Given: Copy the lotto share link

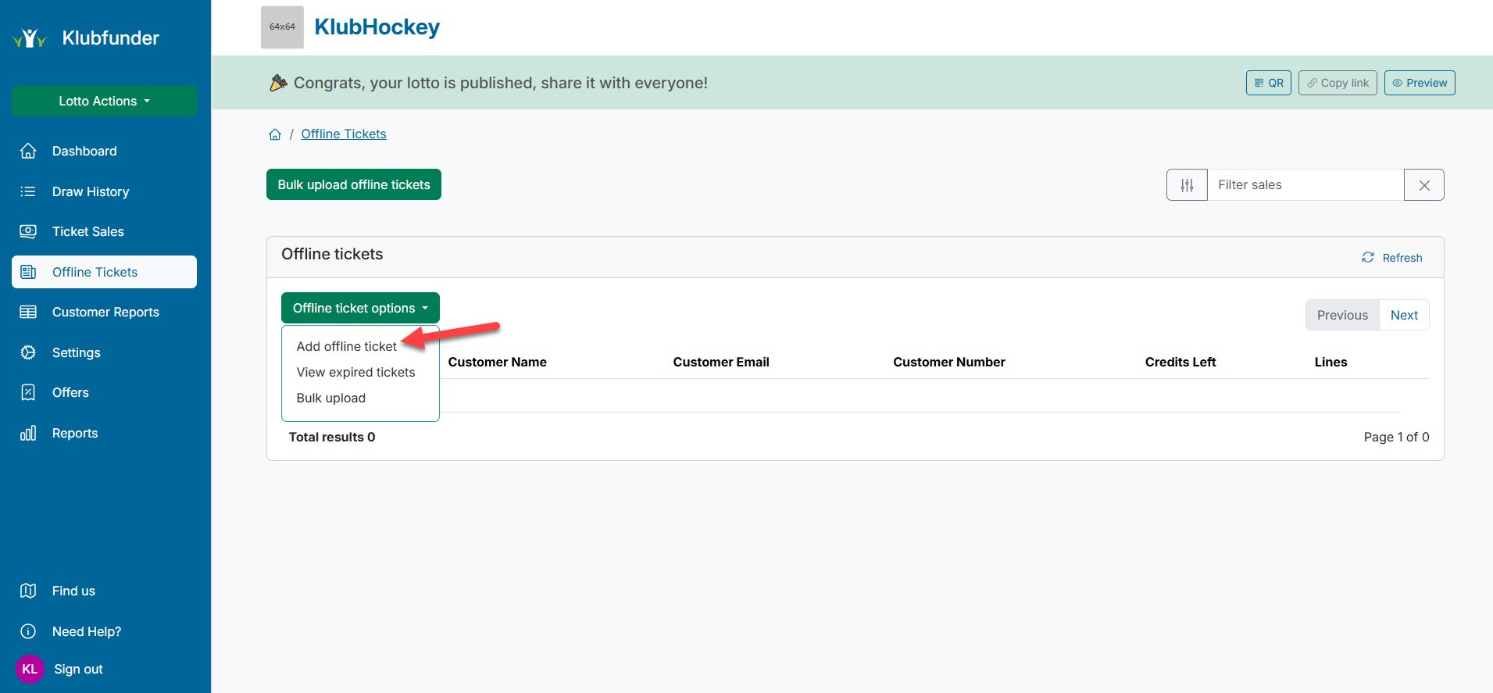Looking at the screenshot, I should coord(1337,83).
